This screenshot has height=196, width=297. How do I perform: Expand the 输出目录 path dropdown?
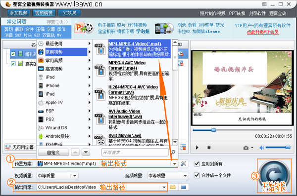pos(164,187)
